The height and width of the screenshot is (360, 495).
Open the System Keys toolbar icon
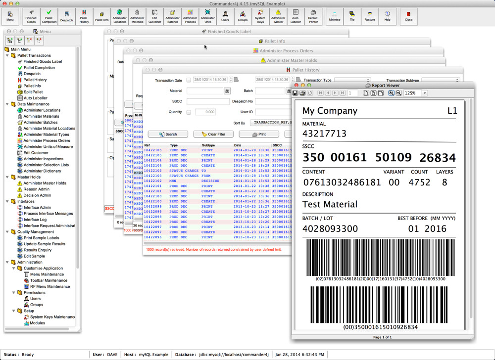(260, 16)
